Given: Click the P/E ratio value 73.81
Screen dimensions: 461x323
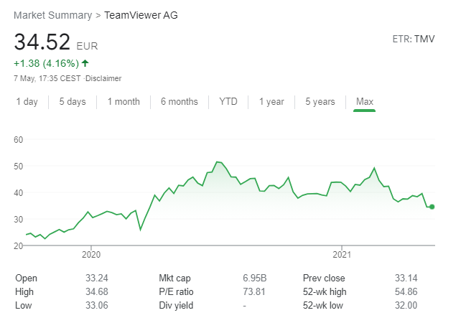Looking at the screenshot, I should [254, 292].
